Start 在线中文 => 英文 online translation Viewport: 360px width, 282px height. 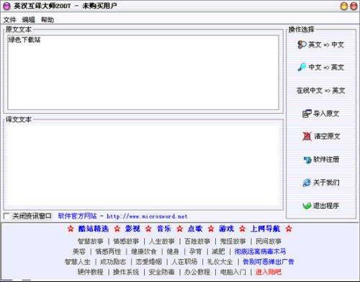pos(321,91)
